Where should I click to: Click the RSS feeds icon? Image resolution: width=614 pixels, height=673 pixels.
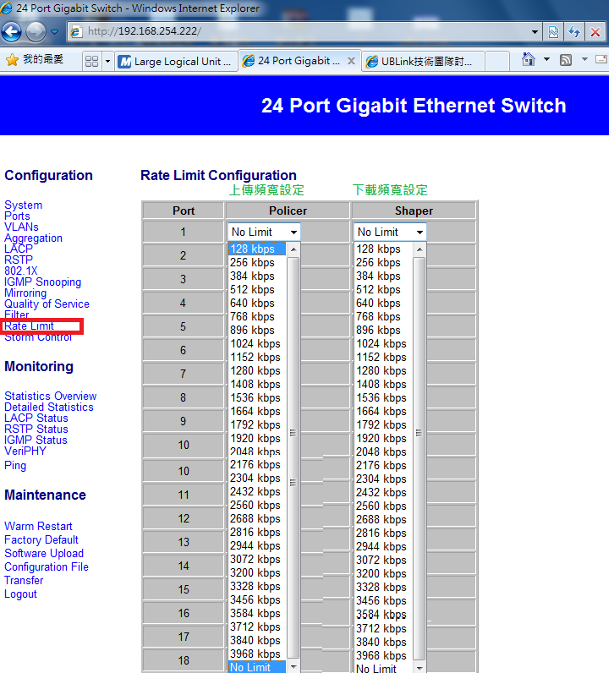click(x=566, y=60)
